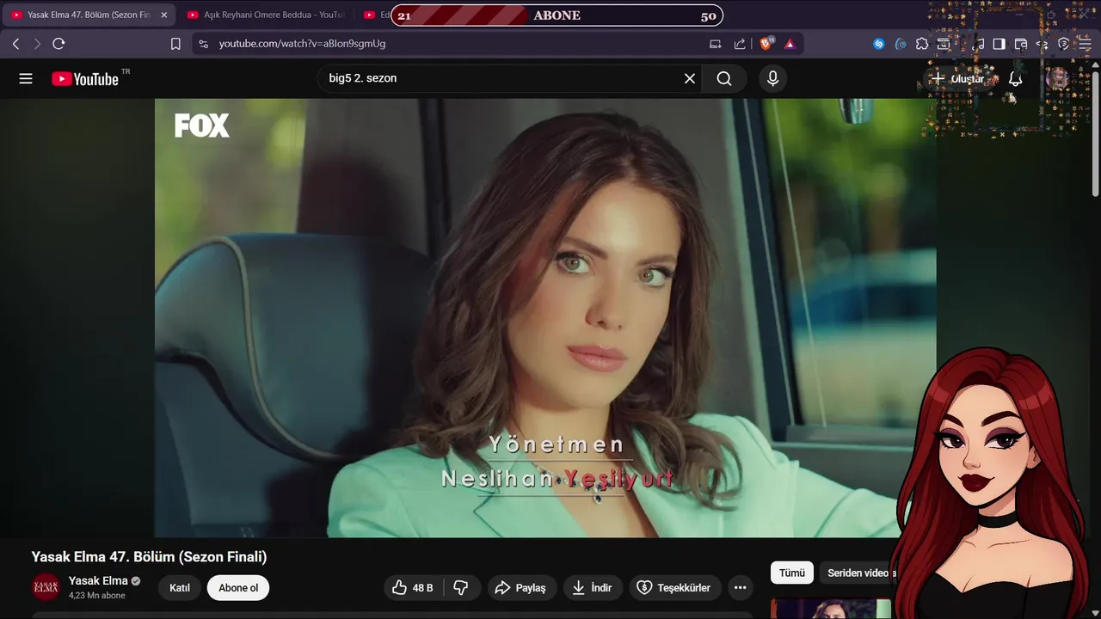
Task: Dislike the video
Action: click(x=461, y=588)
